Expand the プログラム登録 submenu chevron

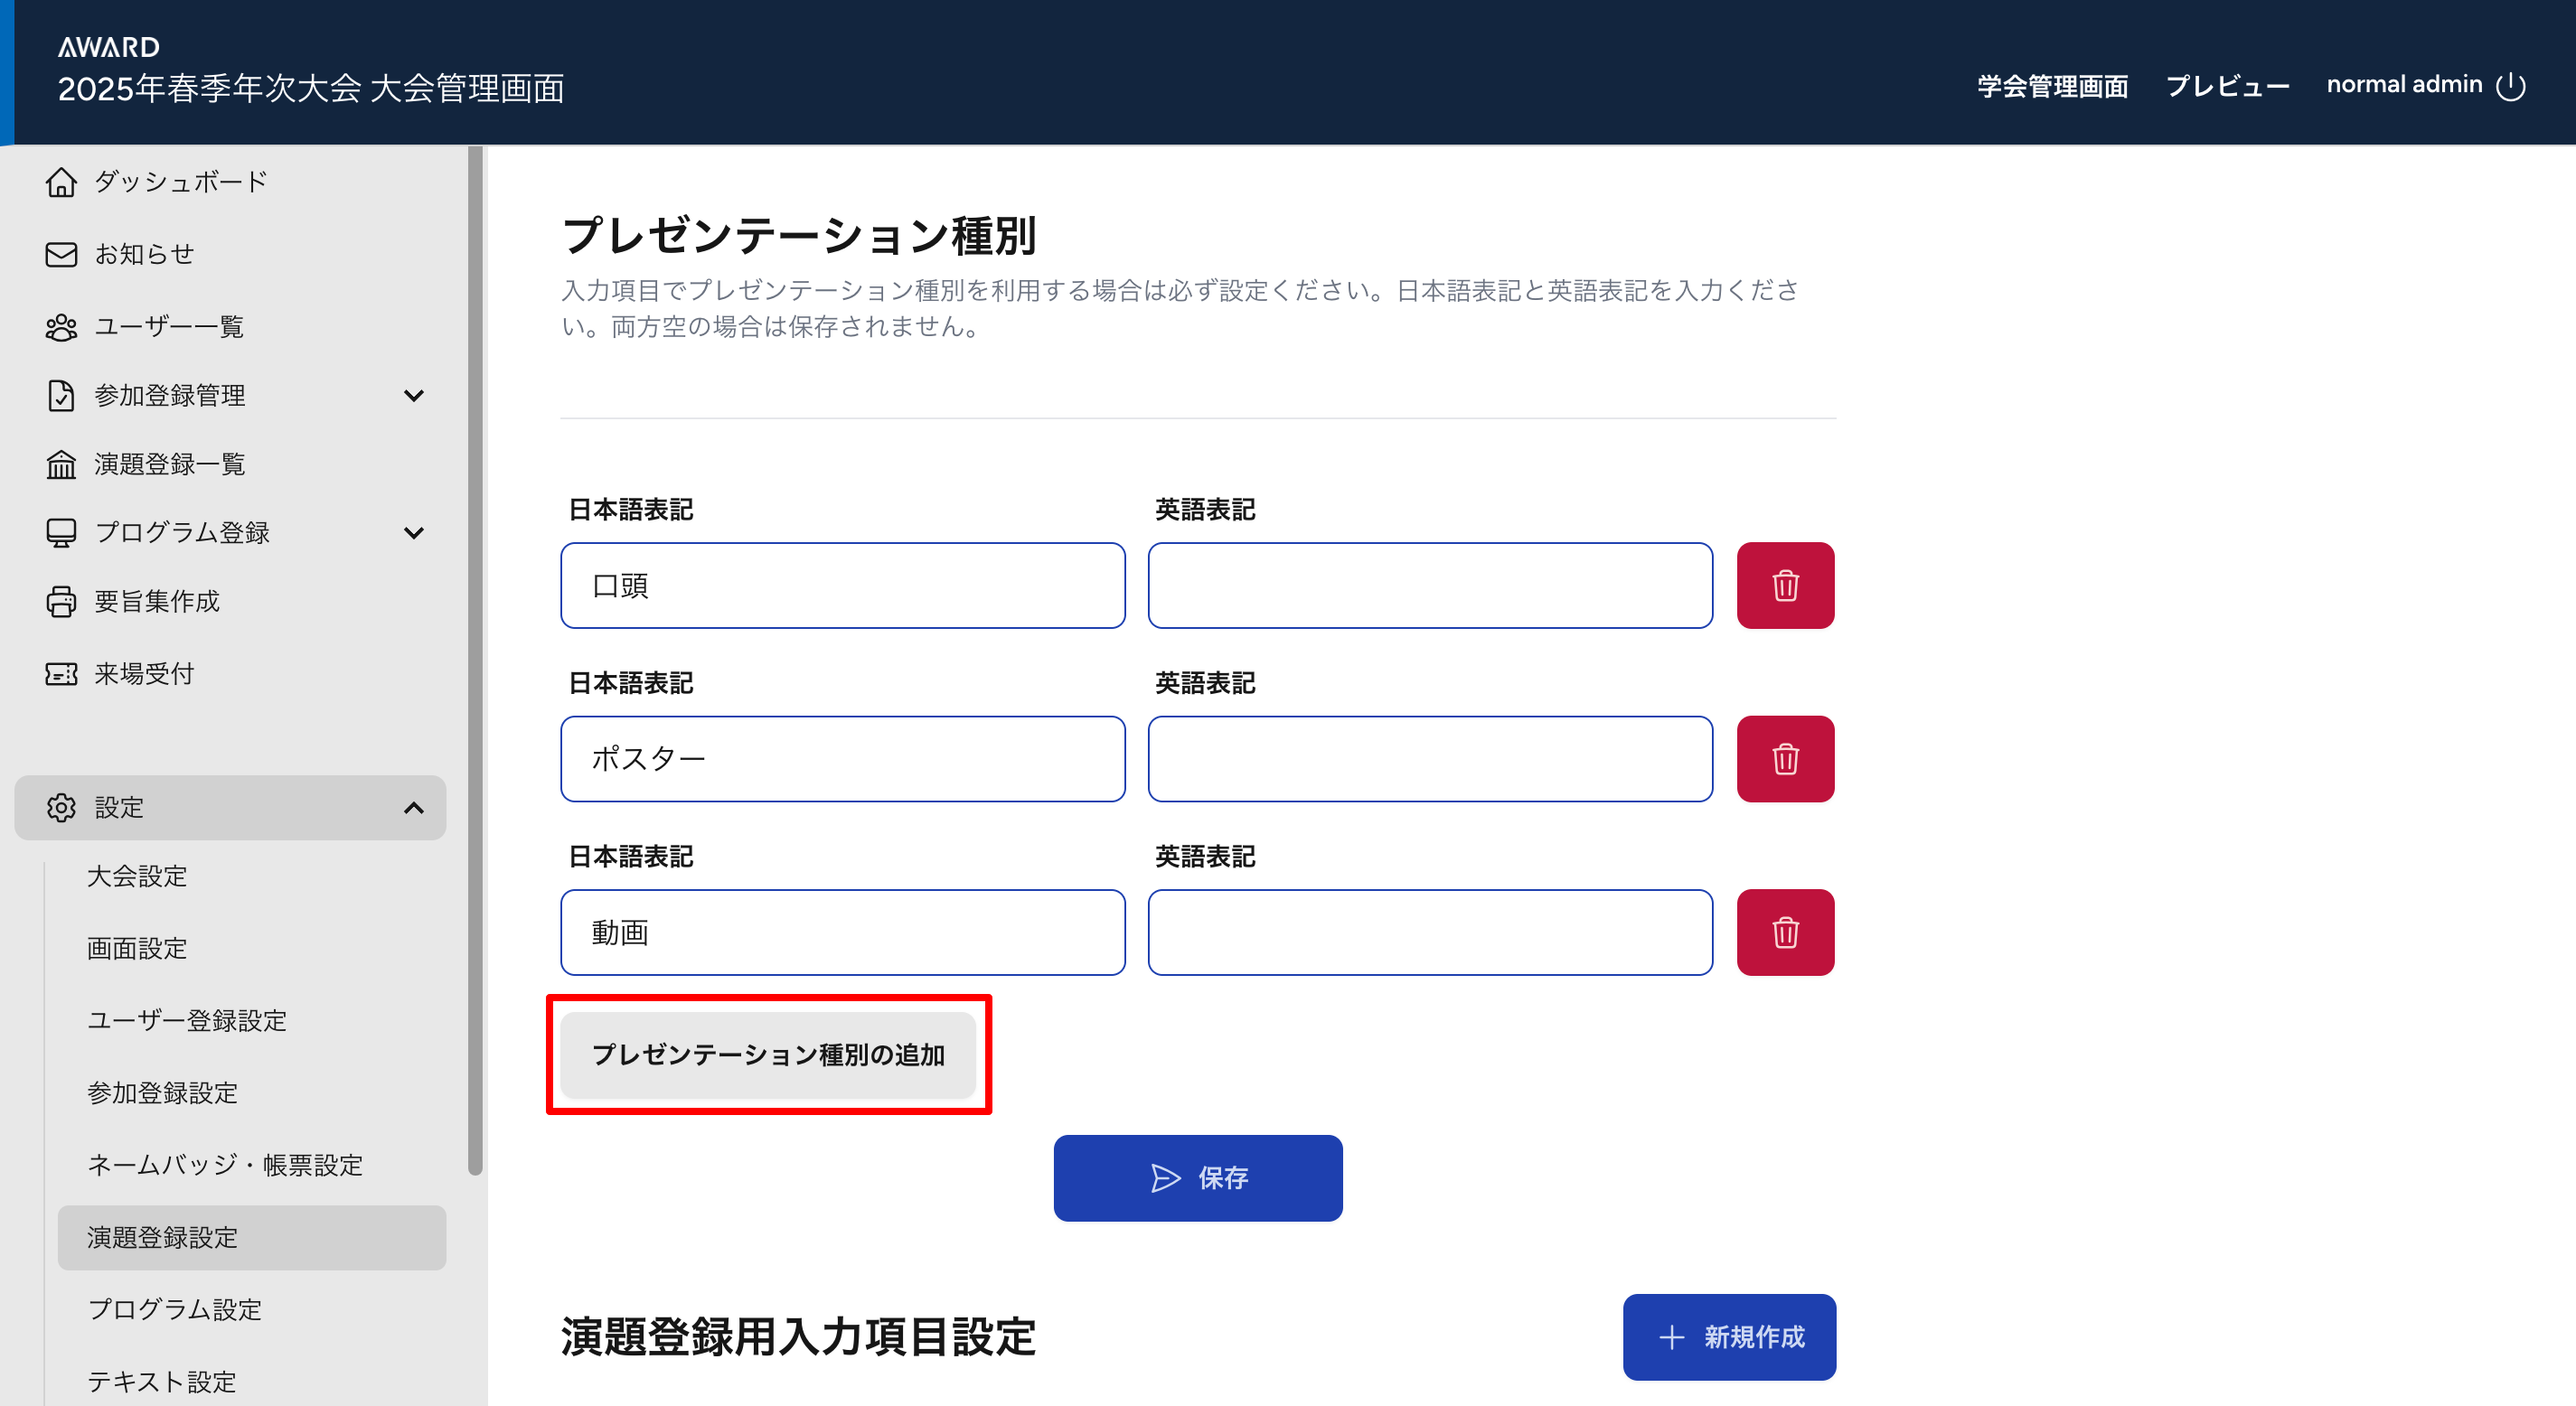click(x=413, y=533)
